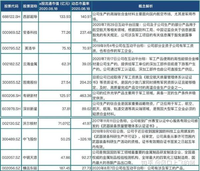200x171 pixels.
Task: Select stock code 300489.SZ
Action: 11,139
